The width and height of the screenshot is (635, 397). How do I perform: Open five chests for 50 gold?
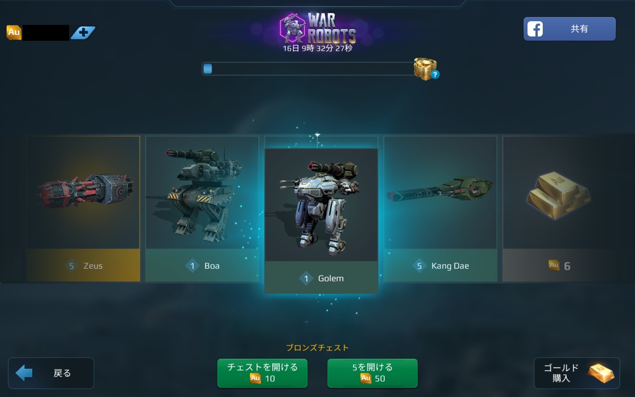point(373,373)
